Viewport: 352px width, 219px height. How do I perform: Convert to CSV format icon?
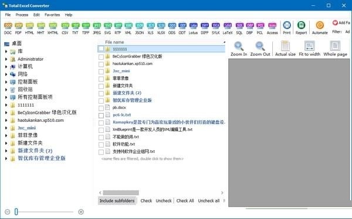point(65,28)
